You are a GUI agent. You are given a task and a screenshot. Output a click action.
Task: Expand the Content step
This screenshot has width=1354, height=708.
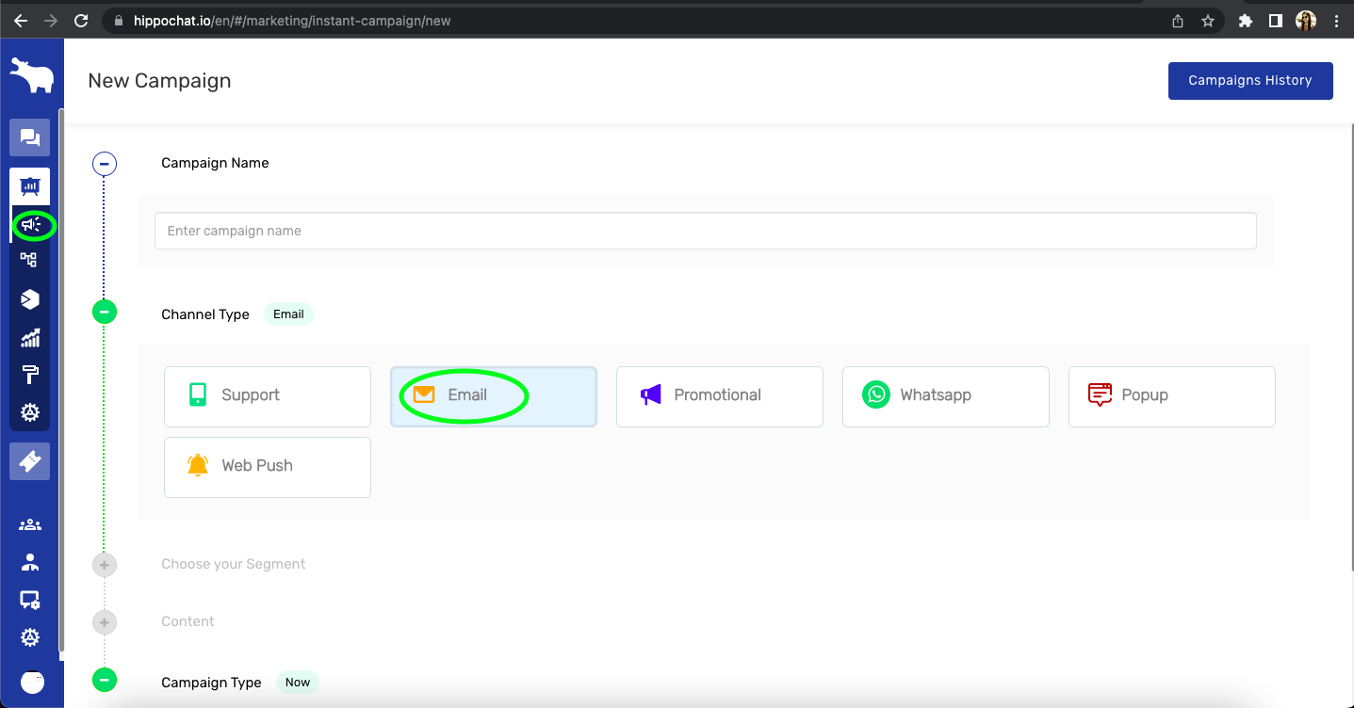tap(105, 622)
